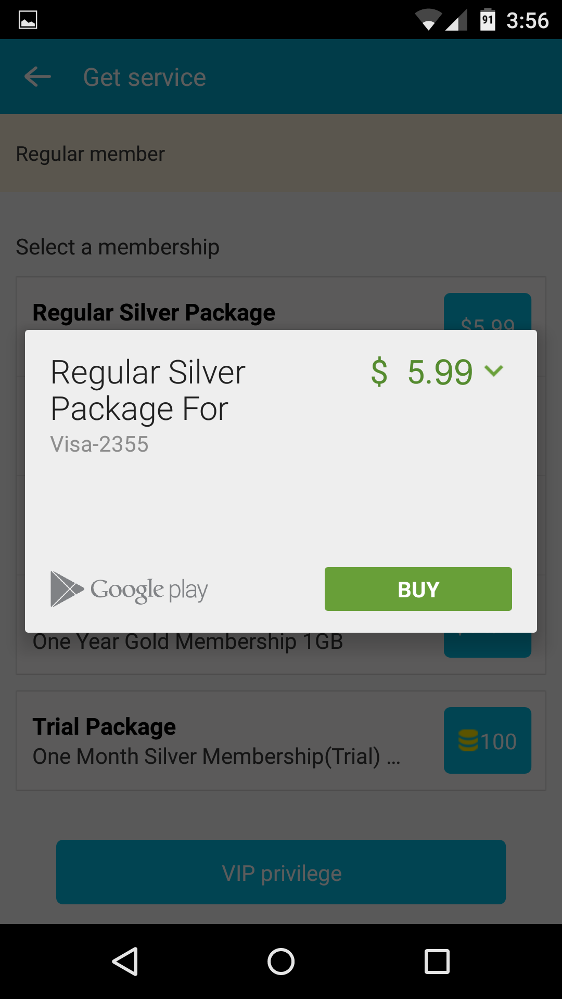The image size is (562, 999).
Task: Open the VIP privilege button
Action: [281, 872]
